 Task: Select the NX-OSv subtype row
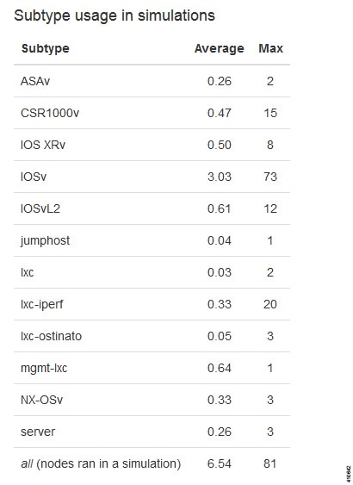(x=152, y=400)
